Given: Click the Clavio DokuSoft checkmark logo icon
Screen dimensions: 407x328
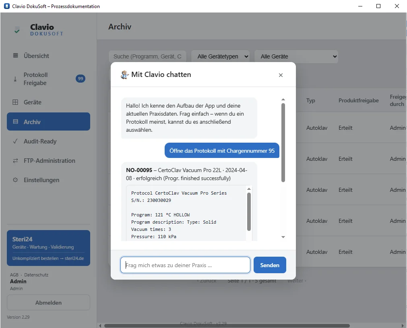Looking at the screenshot, I should click(x=17, y=30).
